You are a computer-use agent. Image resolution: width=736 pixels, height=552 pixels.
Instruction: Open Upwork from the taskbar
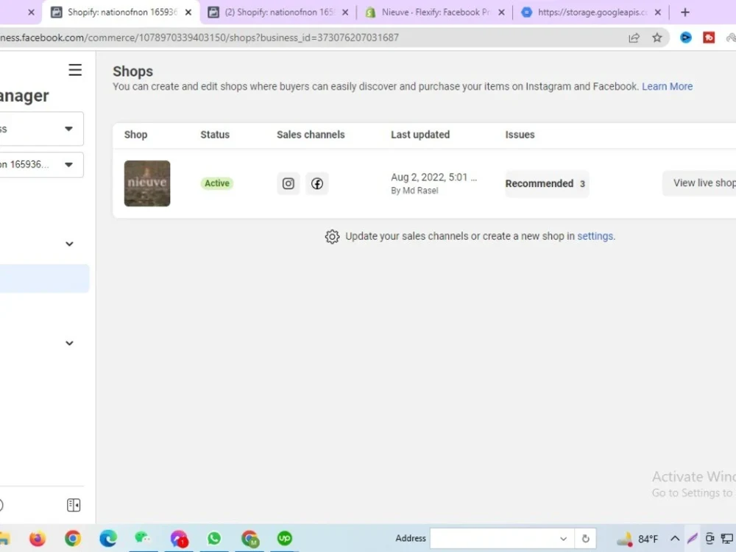(284, 538)
